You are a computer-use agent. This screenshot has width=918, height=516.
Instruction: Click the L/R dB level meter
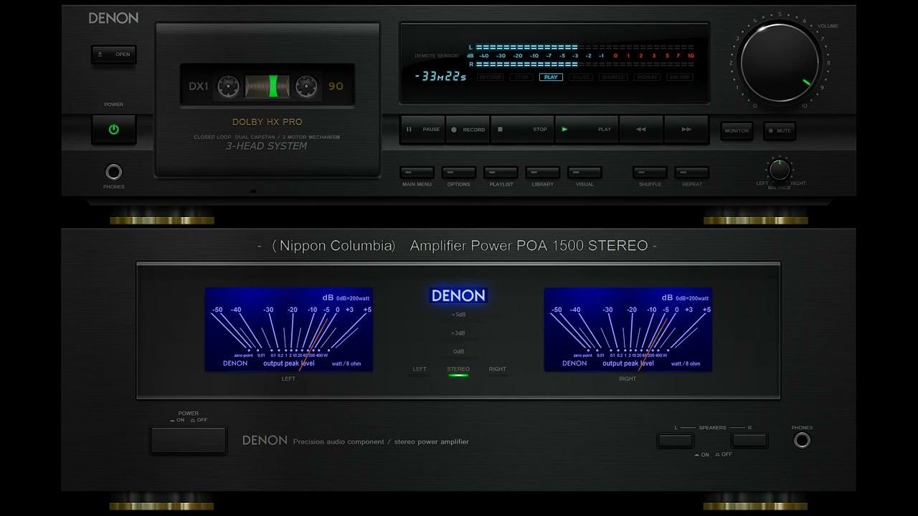pyautogui.click(x=581, y=55)
